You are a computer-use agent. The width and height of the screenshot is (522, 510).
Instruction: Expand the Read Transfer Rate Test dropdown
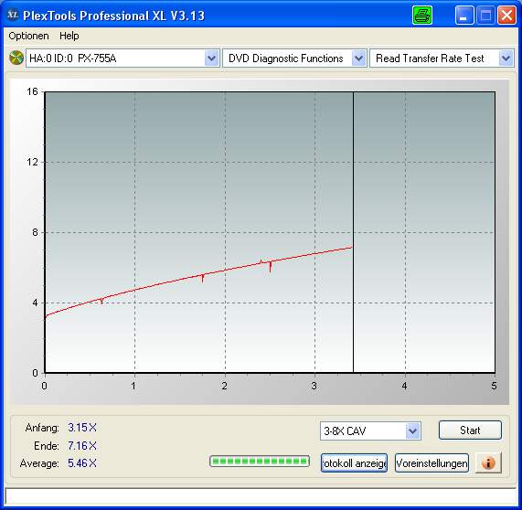506,58
